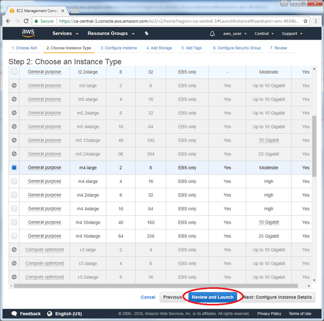This screenshot has width=324, height=321.
Task: Click Review and Launch button
Action: 213,297
